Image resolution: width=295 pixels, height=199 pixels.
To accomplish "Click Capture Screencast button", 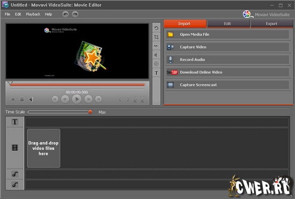I will pos(227,85).
